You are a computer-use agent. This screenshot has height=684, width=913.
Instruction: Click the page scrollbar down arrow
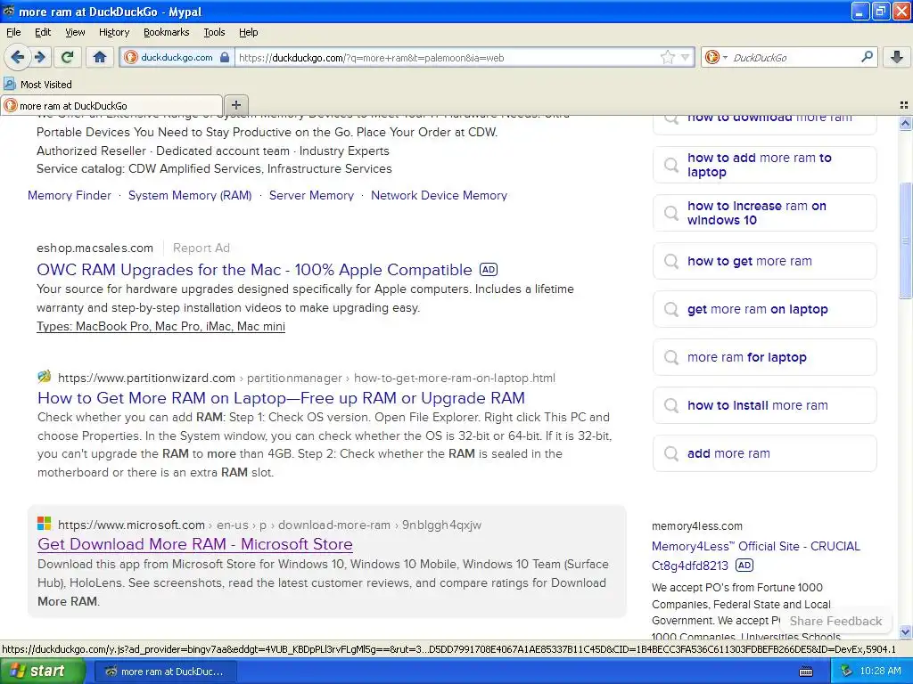click(905, 631)
